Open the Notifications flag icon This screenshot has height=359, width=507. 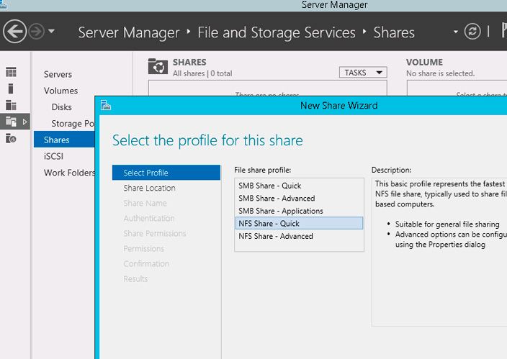[502, 32]
